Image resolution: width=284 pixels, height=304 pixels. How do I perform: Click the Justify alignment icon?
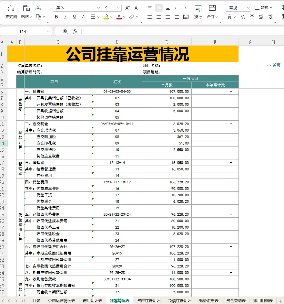click(x=177, y=17)
